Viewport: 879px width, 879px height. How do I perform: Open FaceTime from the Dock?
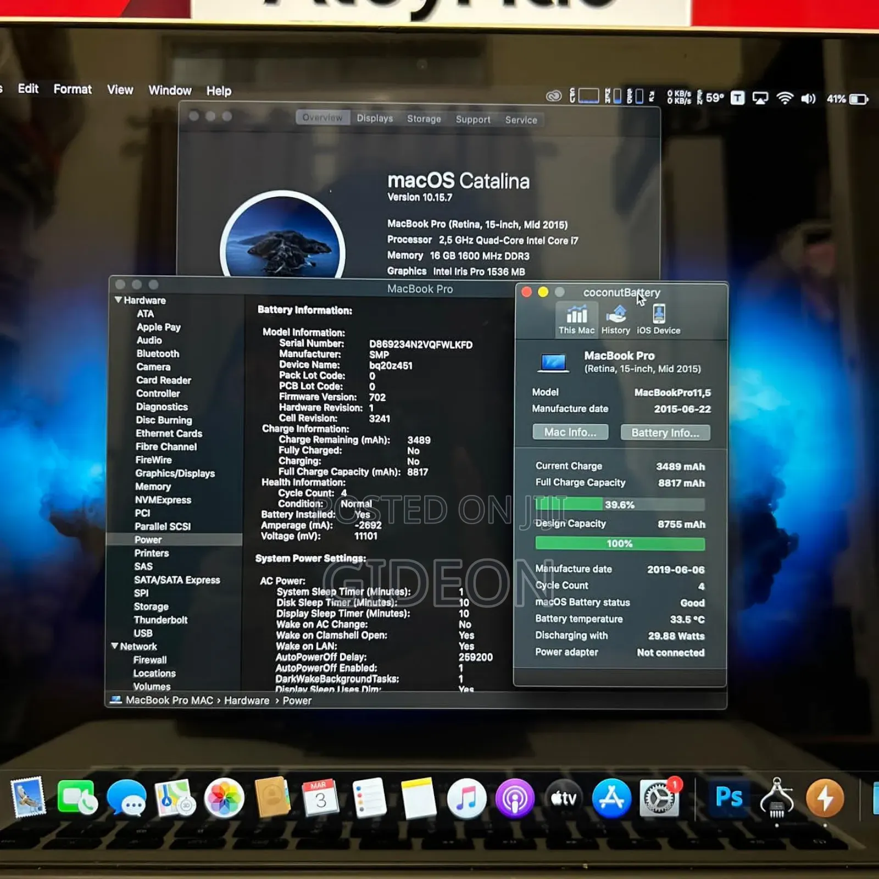coord(77,797)
